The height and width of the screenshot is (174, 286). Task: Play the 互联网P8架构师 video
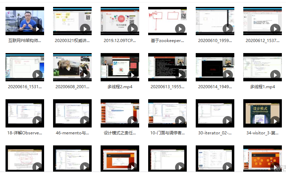pos(38,29)
